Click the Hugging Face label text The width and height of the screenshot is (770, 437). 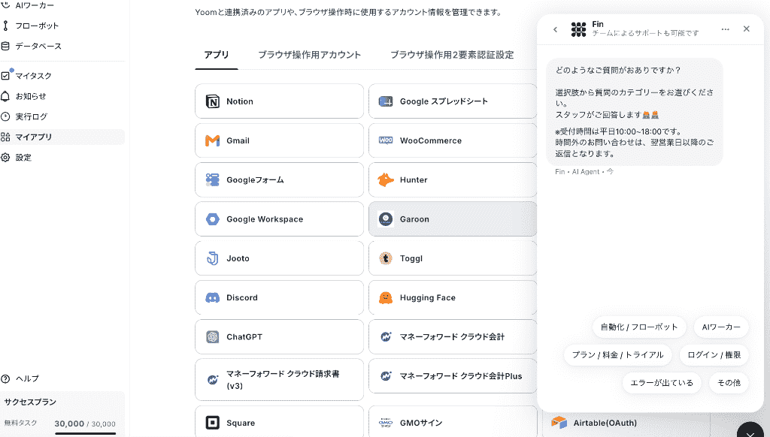pyautogui.click(x=428, y=297)
